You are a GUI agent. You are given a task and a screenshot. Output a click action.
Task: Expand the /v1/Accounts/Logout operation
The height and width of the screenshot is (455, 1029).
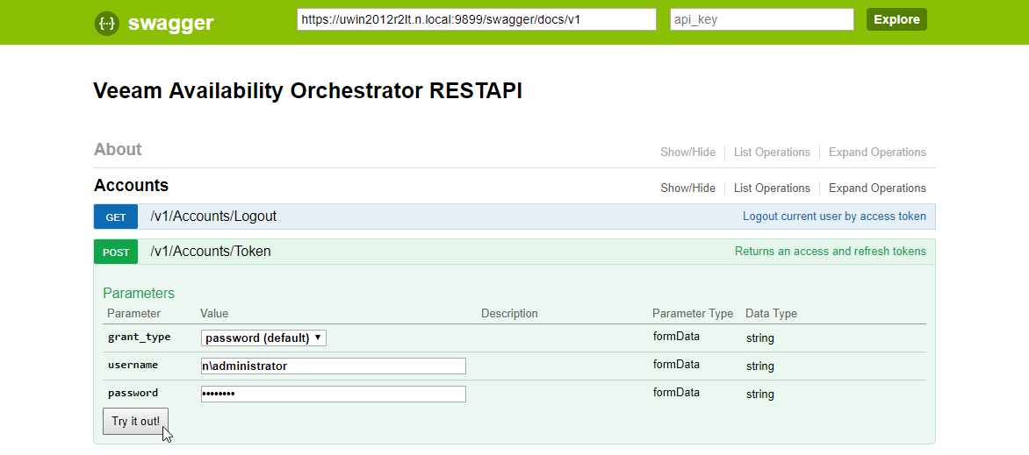click(x=213, y=217)
